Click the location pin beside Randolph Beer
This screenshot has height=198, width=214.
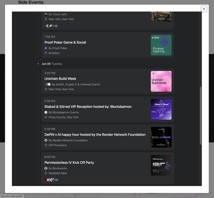(x=46, y=173)
